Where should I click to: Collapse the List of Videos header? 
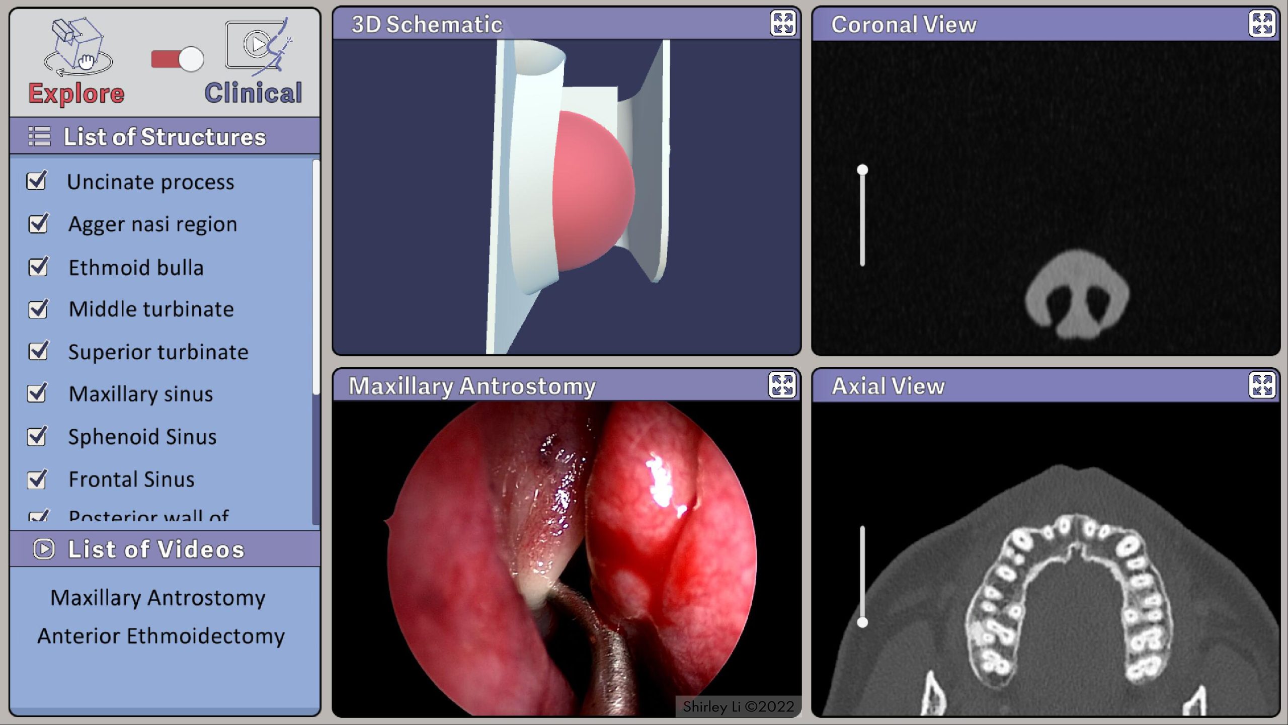156,549
